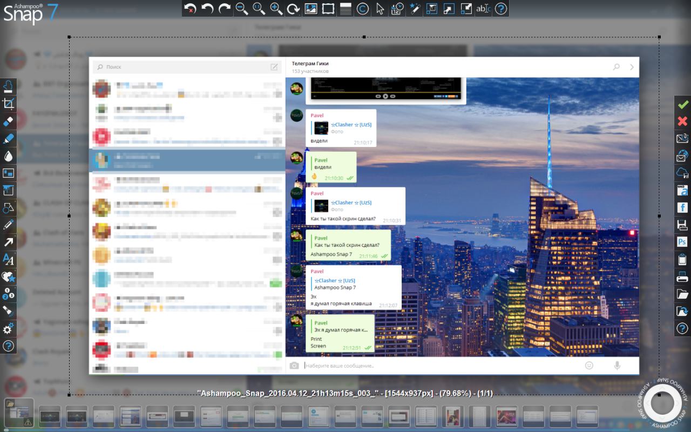Send the capture by email envelope icon

point(682,156)
